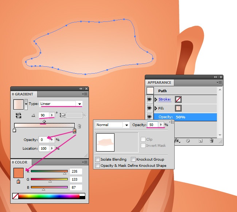Enable the Clip checkbox
The image size is (237, 212).
(x=143, y=139)
